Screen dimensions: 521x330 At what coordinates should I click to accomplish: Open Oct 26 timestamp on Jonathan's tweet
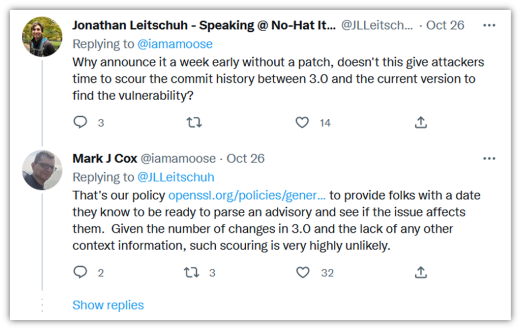pos(445,25)
